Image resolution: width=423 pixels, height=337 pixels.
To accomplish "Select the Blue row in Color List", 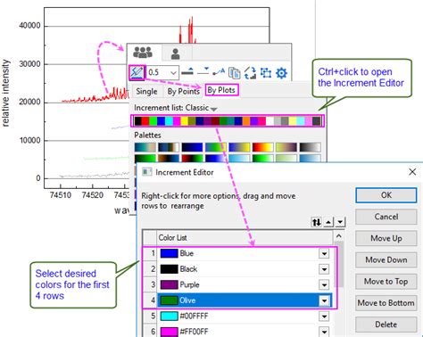I will click(x=238, y=253).
